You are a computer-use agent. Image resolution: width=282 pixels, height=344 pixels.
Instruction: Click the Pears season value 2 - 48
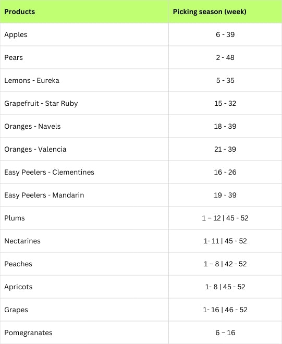click(x=225, y=57)
